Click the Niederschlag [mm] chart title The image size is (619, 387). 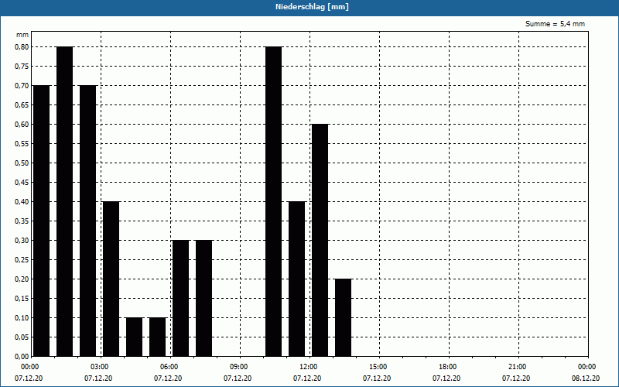(312, 7)
